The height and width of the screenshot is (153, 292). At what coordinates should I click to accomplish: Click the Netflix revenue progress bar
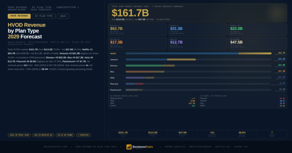pos(198,54)
